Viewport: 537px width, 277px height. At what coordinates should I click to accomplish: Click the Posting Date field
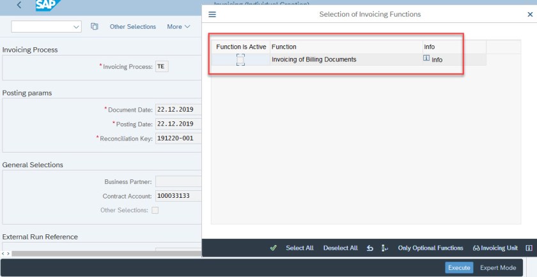[x=178, y=124]
